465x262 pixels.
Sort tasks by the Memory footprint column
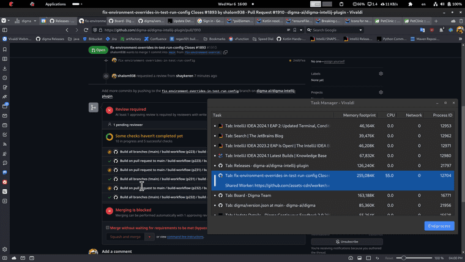tap(359, 115)
